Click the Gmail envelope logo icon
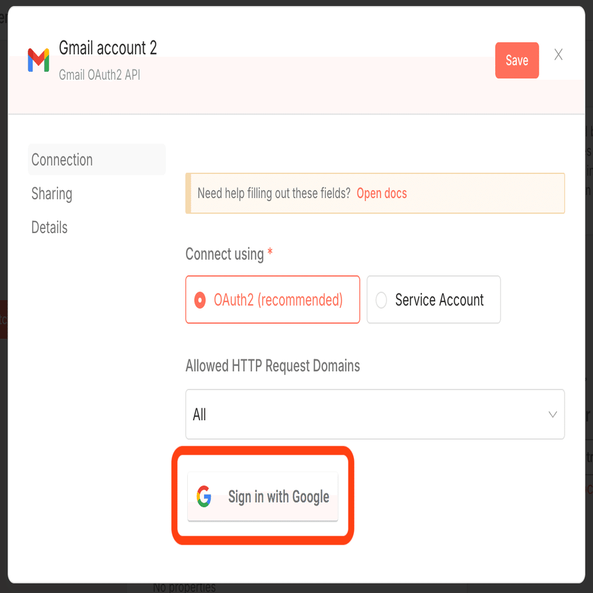The height and width of the screenshot is (593, 593). click(39, 60)
